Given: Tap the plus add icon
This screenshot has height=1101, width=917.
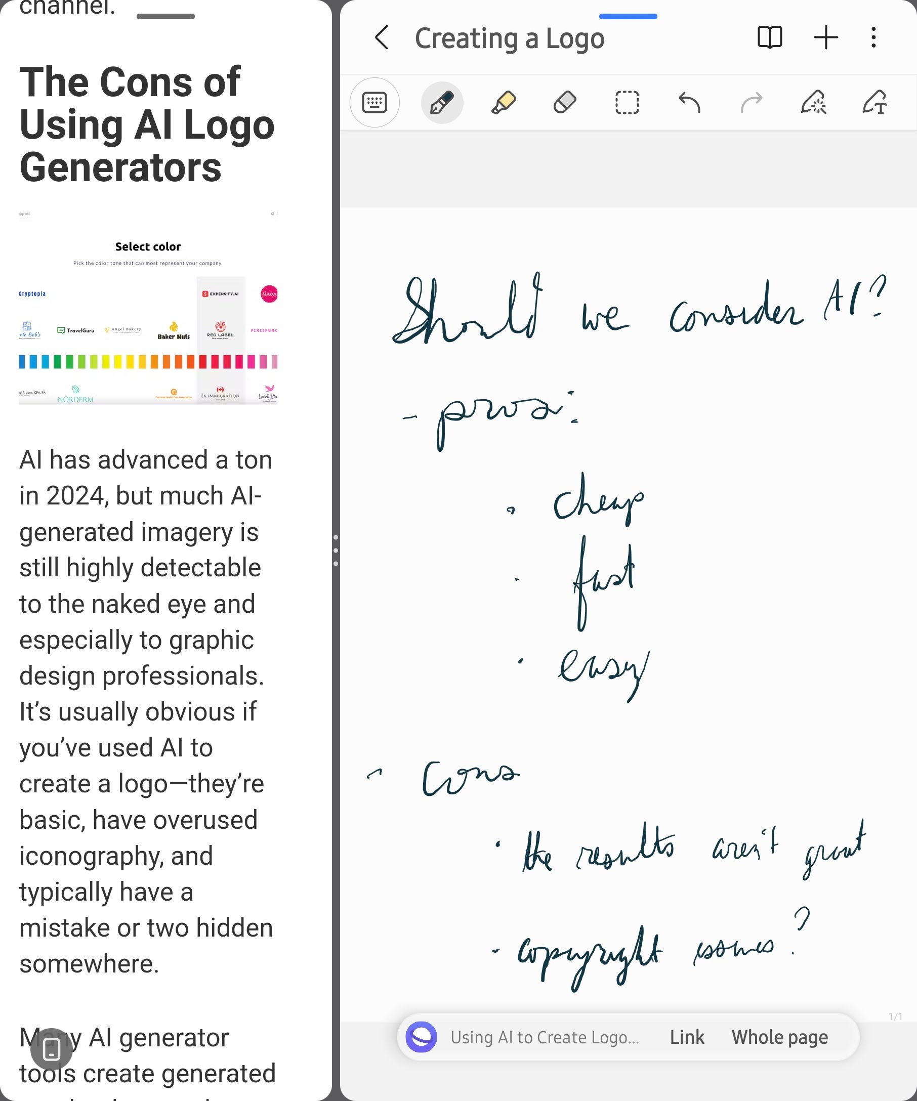Looking at the screenshot, I should tap(826, 38).
